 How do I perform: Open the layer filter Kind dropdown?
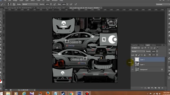(x=136, y=48)
